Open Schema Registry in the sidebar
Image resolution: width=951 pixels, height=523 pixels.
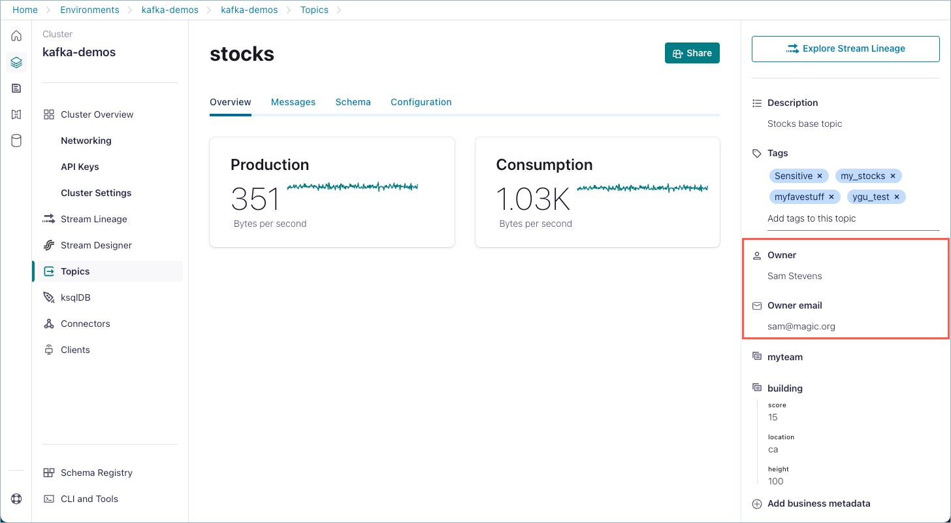96,473
